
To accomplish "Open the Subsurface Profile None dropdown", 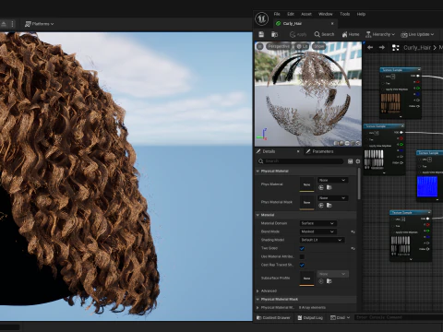I will click(332, 274).
